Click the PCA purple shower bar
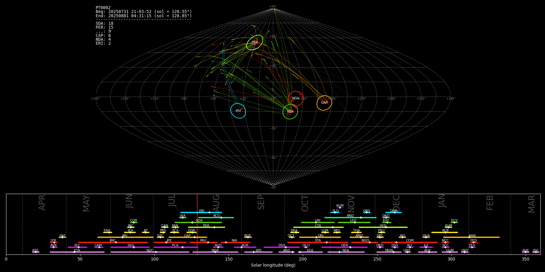 click(176, 247)
